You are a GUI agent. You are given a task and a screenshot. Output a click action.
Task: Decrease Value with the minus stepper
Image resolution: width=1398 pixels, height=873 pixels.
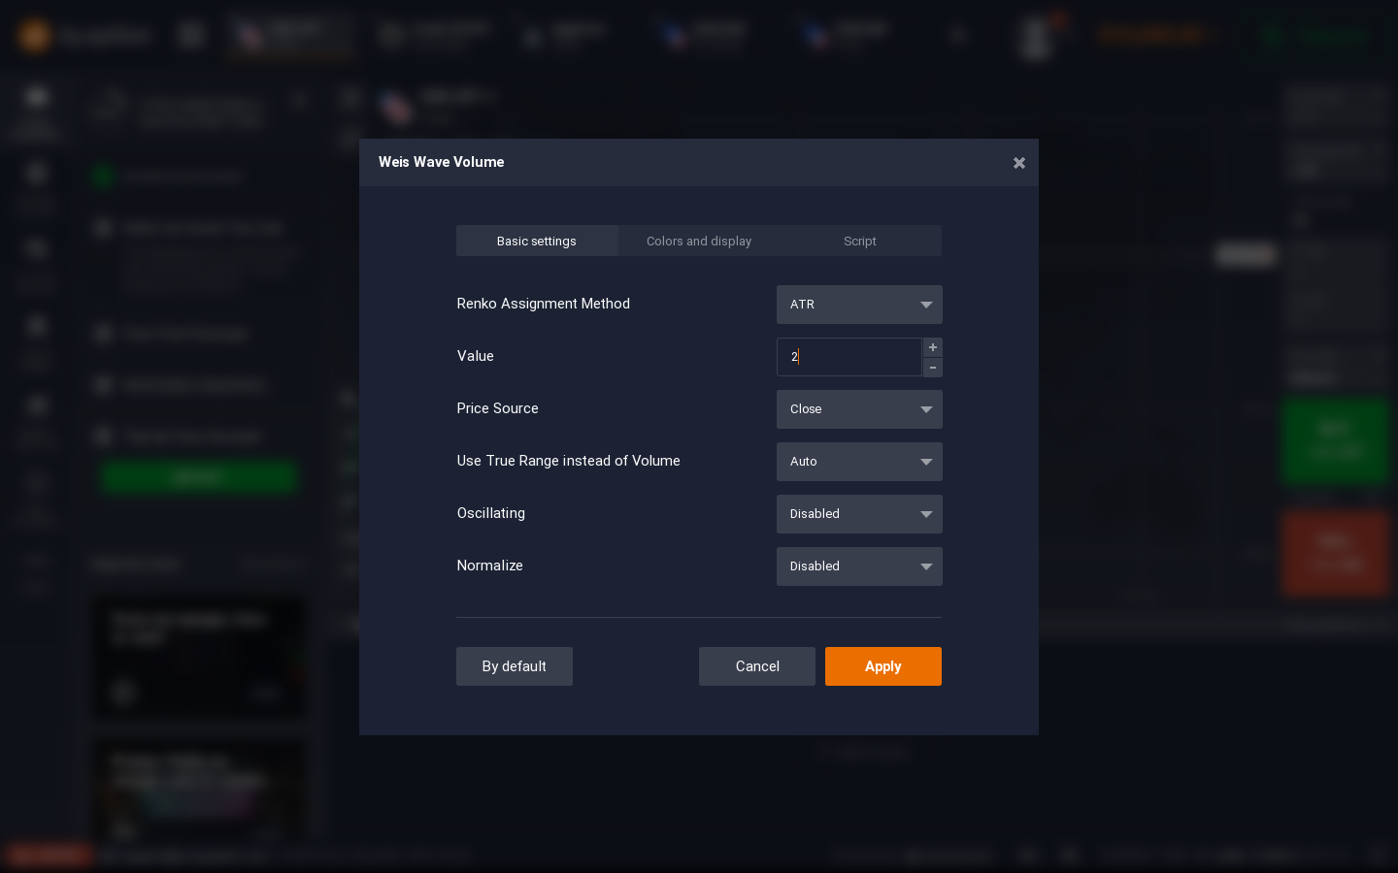click(x=933, y=368)
